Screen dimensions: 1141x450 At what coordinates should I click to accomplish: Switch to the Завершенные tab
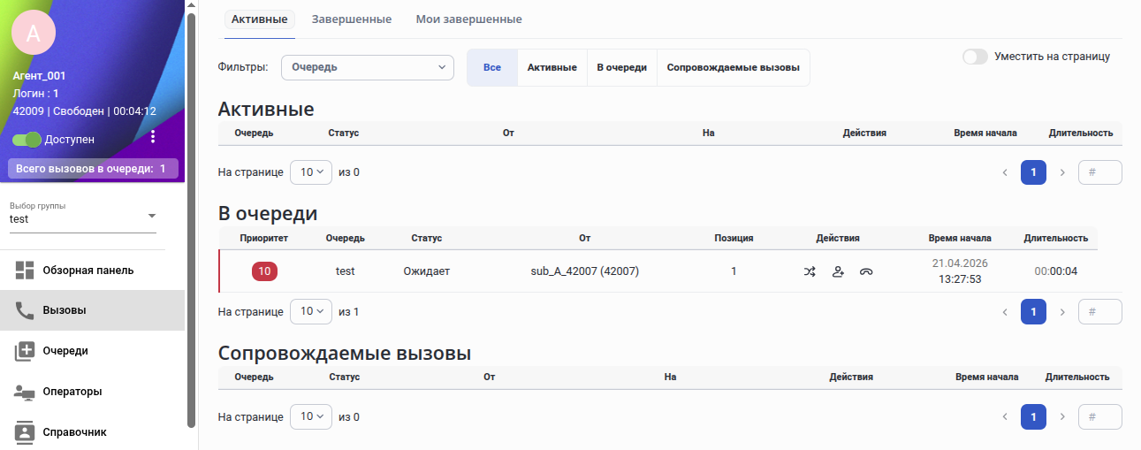352,19
